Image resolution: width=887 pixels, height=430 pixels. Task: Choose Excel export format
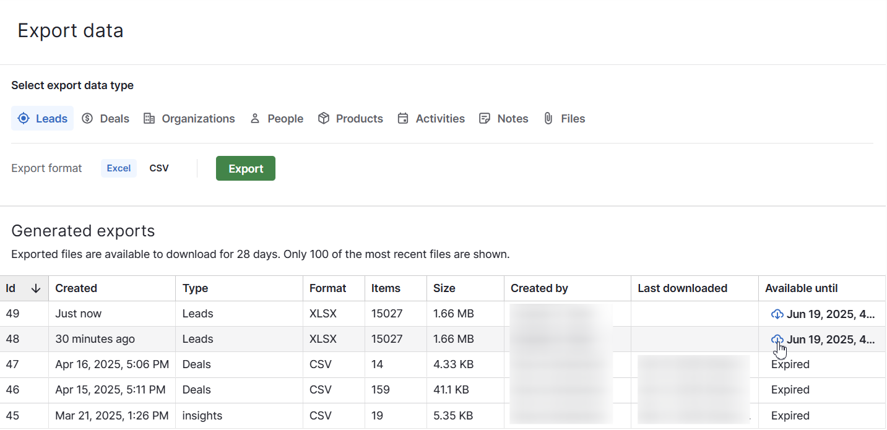tap(119, 168)
